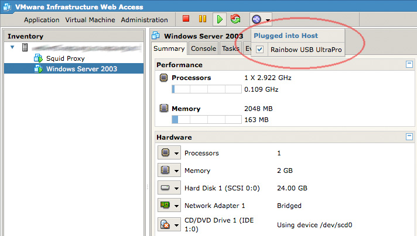The image size is (417, 236).
Task: Click 'Using device /dev/scd0' text
Action: click(315, 225)
